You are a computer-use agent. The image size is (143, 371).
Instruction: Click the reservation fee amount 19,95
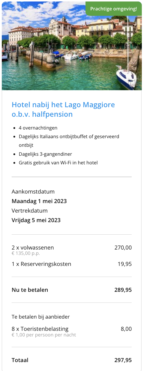125,264
